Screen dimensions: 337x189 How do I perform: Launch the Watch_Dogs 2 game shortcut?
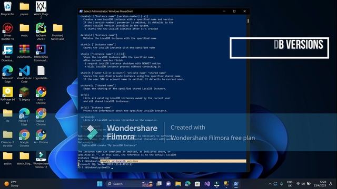[x=41, y=9]
